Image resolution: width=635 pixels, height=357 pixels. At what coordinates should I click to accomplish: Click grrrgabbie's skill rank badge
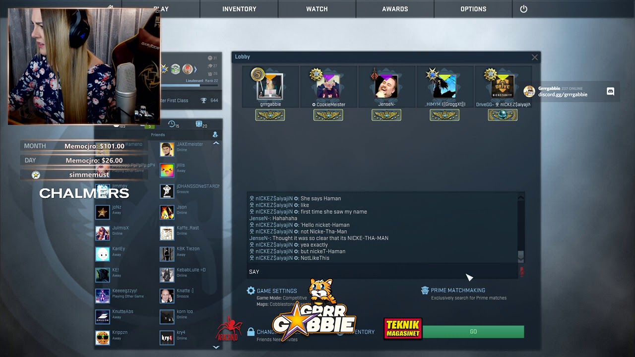tap(270, 115)
